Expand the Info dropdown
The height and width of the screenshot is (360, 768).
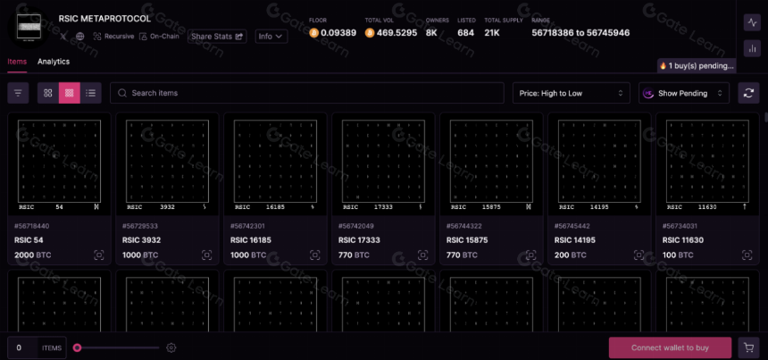coord(271,37)
